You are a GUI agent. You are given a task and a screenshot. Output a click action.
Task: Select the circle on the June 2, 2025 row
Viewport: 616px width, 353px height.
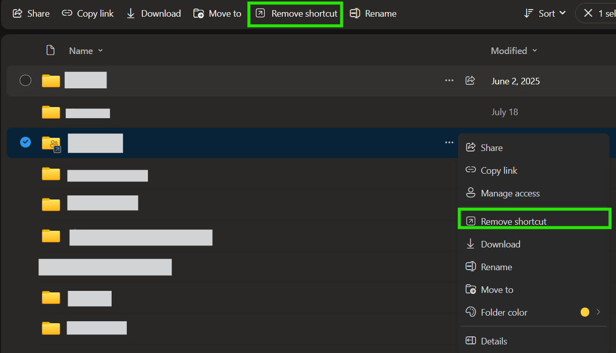[x=25, y=81]
